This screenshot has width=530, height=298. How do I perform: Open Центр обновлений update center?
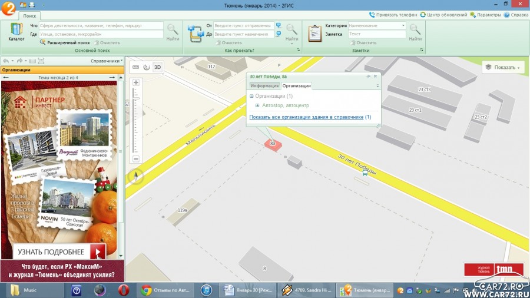click(x=443, y=15)
